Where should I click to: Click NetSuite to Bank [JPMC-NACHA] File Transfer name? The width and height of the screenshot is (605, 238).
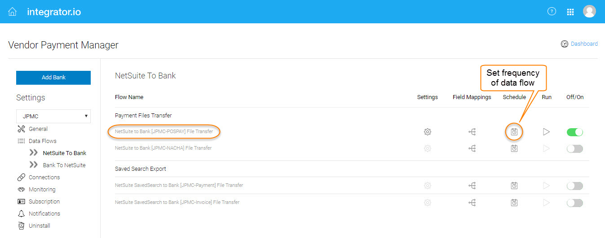163,148
